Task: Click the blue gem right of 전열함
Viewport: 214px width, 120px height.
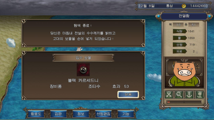Action: pos(209,16)
